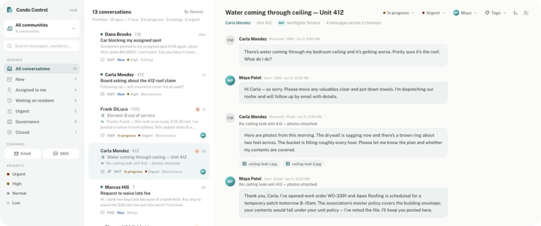Open the Urgent queue alarm icon

[10, 111]
